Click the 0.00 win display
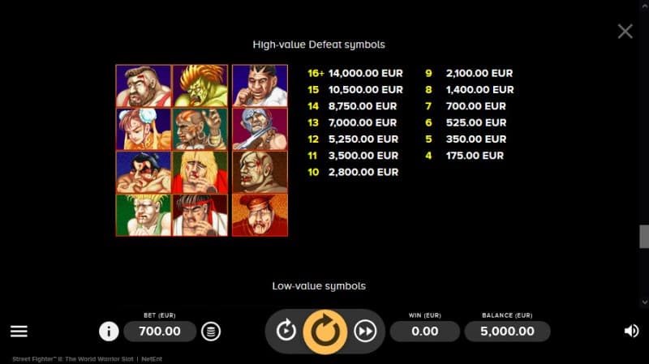 point(424,332)
